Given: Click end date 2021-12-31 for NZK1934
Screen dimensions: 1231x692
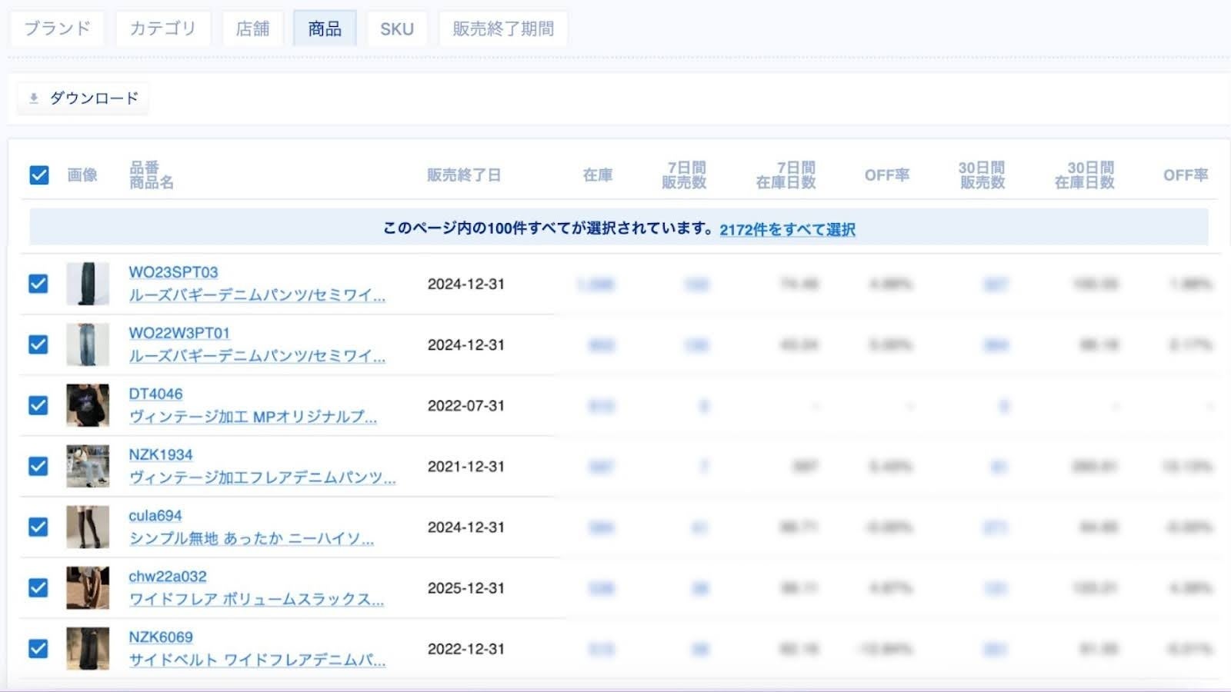Looking at the screenshot, I should [466, 466].
